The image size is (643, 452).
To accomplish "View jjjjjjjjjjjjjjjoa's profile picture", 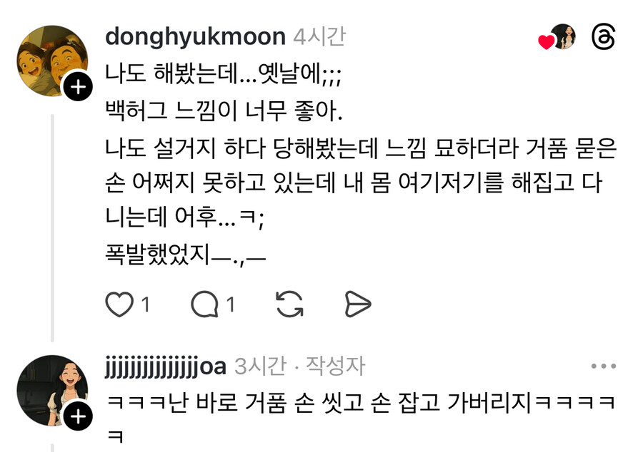I will (52, 391).
